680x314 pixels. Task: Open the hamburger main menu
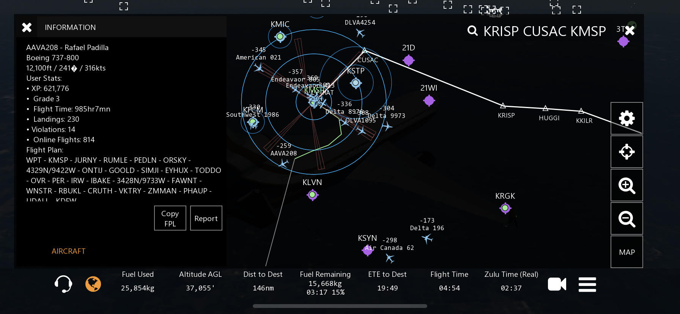(587, 284)
